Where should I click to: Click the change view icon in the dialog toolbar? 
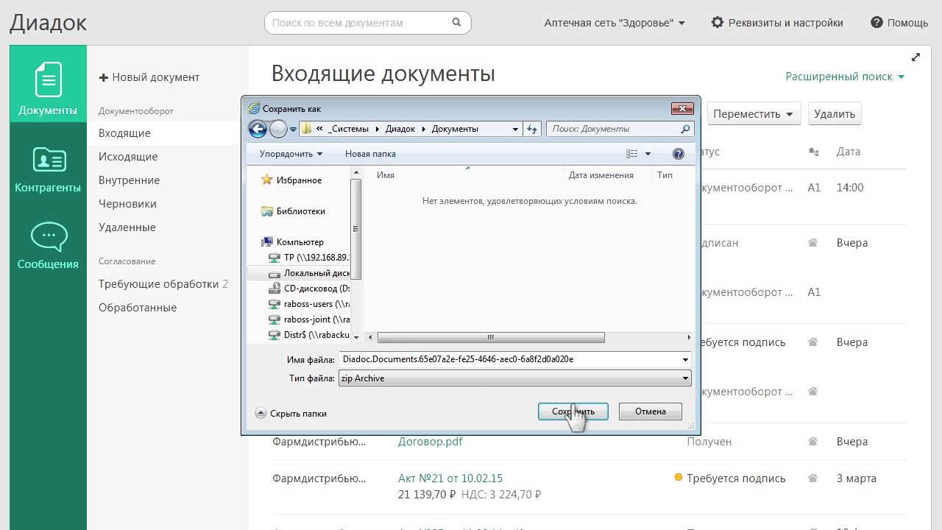[x=632, y=154]
